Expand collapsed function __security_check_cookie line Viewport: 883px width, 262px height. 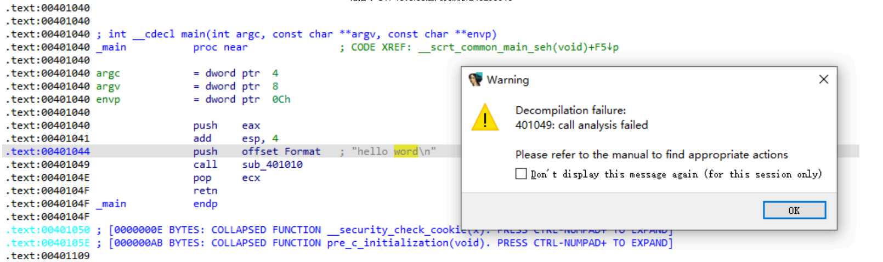(339, 230)
